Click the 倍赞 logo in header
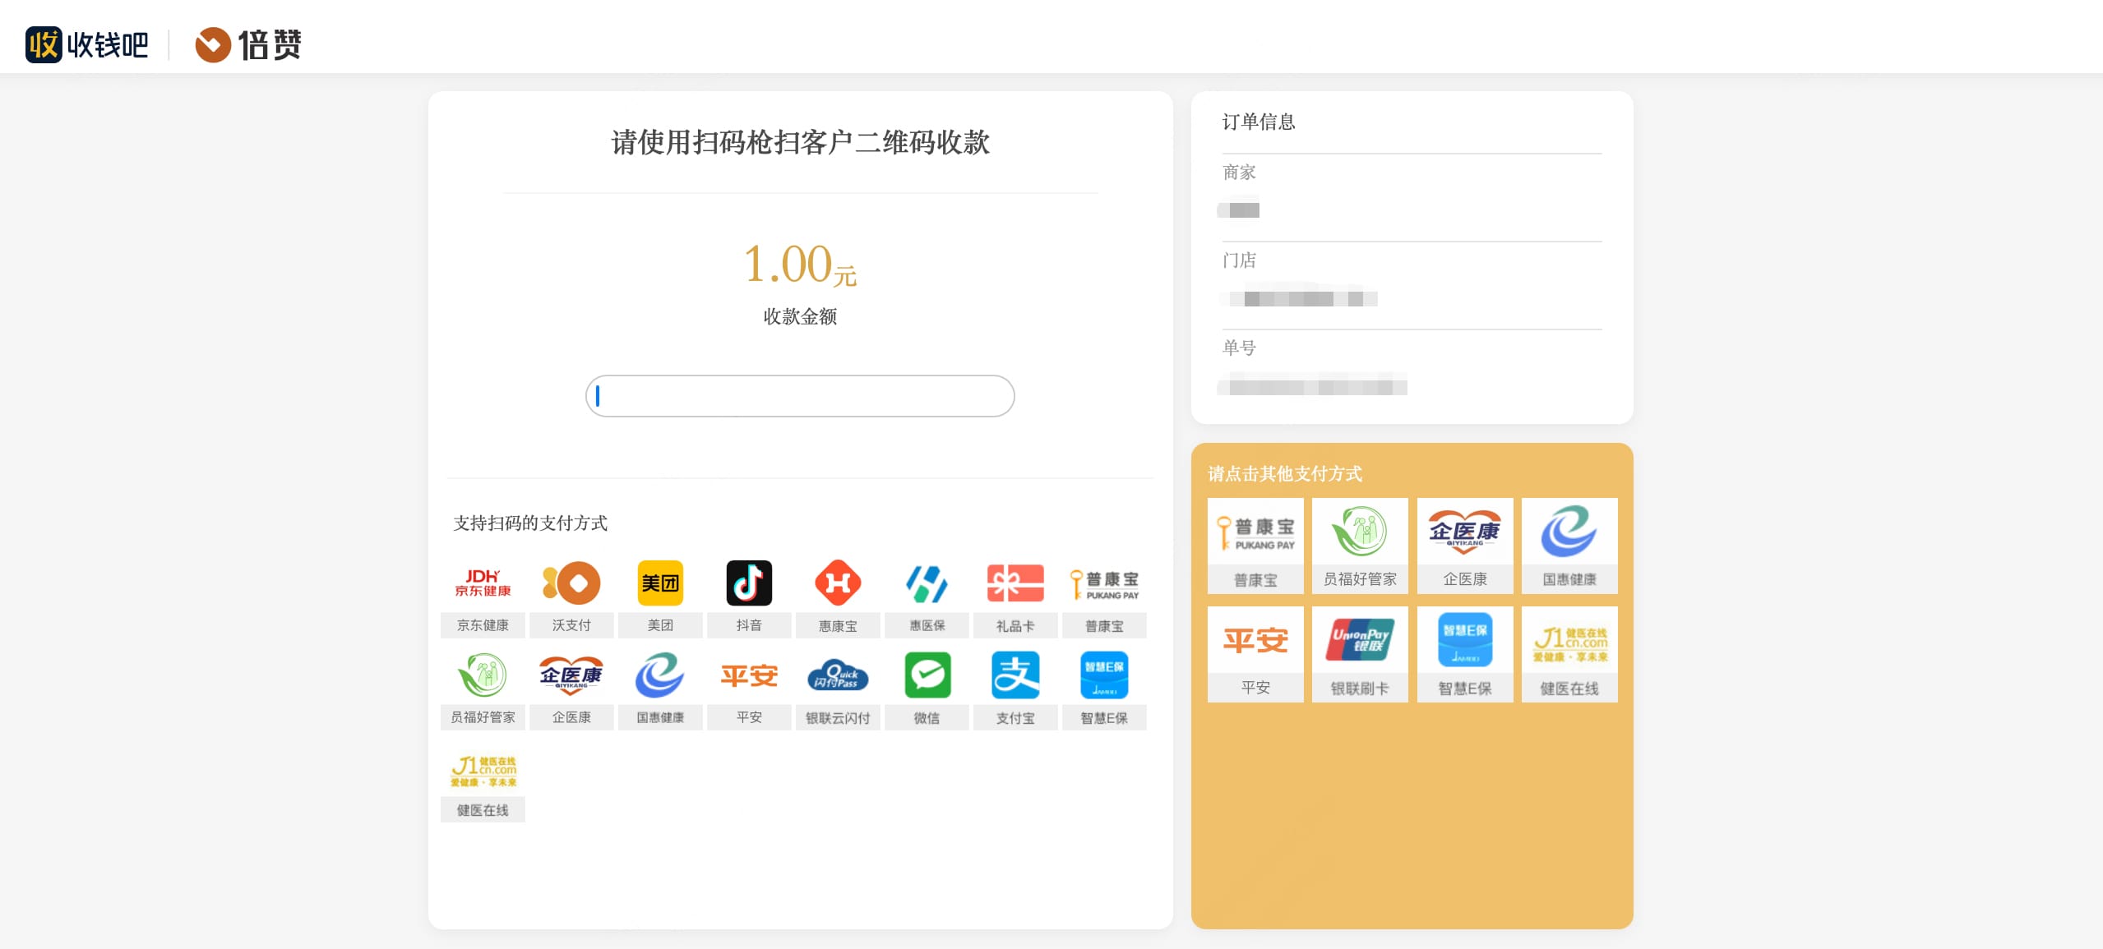Screen dimensions: 2103x949 point(248,44)
